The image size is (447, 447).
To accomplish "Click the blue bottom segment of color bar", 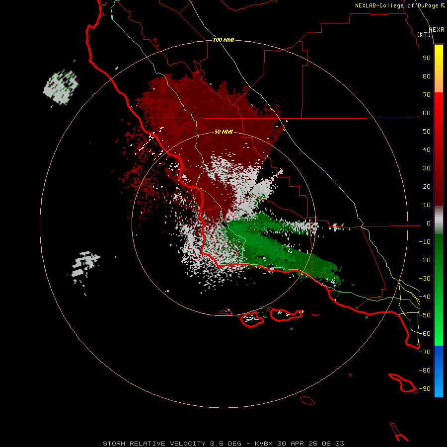I will pos(439,372).
